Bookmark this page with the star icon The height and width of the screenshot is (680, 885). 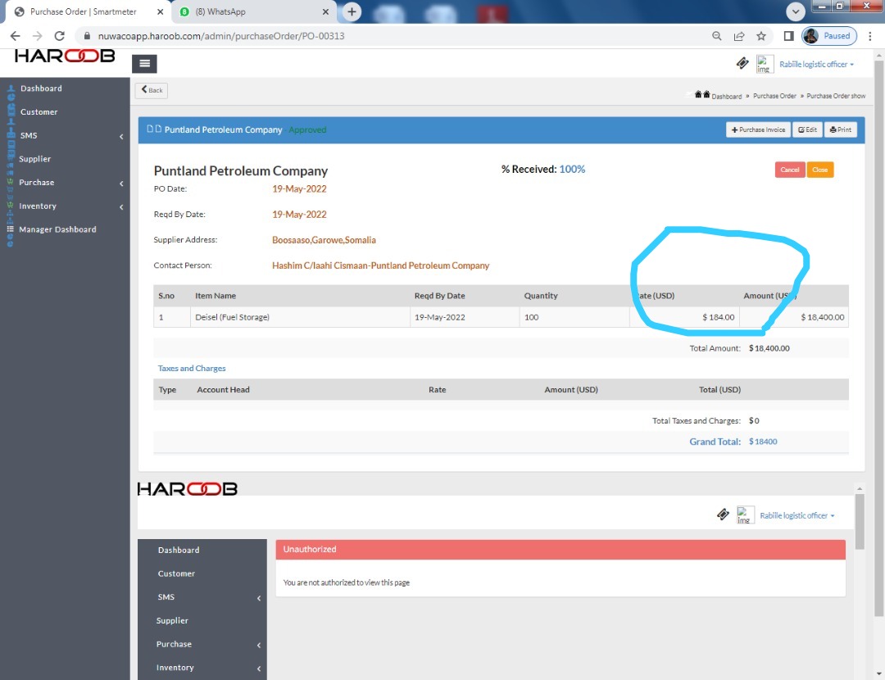pos(760,36)
